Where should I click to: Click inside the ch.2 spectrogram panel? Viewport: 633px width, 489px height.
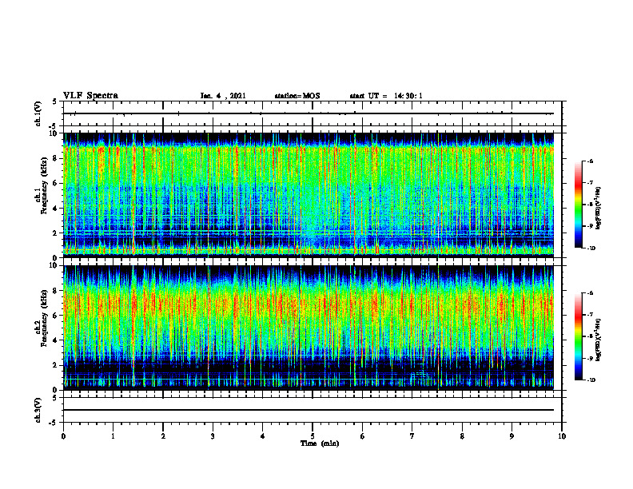309,328
